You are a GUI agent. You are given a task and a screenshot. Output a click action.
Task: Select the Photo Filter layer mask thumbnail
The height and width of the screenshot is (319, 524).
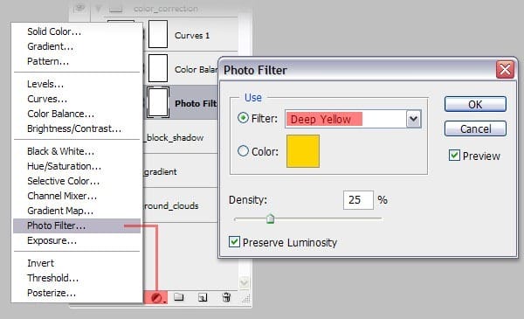coord(158,102)
